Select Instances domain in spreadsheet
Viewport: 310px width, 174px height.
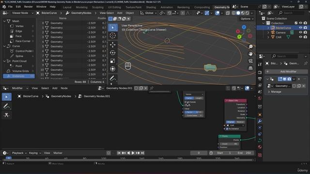click(19, 76)
